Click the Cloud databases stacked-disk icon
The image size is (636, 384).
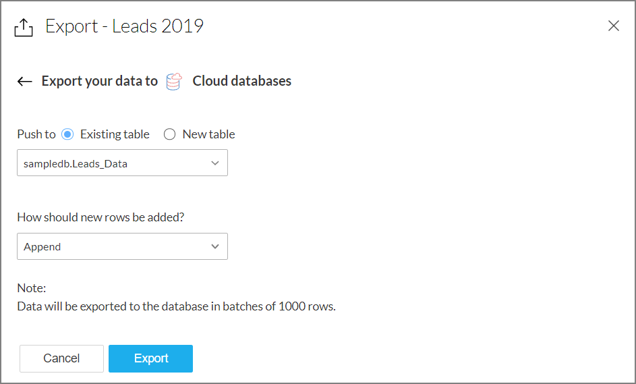tap(174, 82)
